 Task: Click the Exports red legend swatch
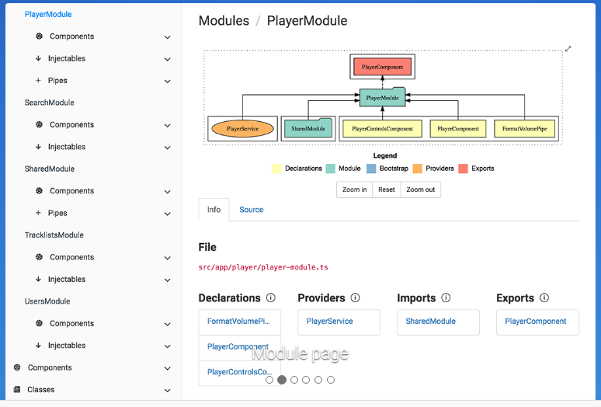click(462, 169)
